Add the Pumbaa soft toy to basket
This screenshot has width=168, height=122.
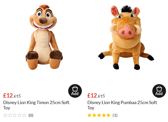(x=159, y=91)
